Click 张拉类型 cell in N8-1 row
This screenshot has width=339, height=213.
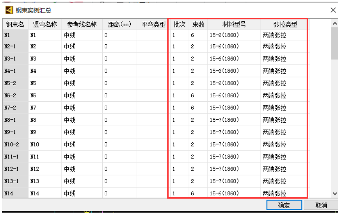tap(285, 120)
